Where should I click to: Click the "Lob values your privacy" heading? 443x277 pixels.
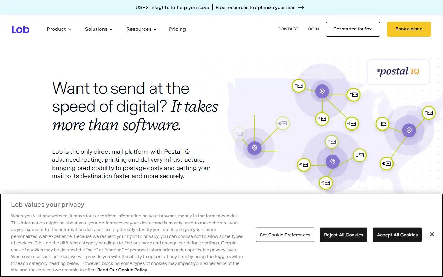pyautogui.click(x=48, y=205)
